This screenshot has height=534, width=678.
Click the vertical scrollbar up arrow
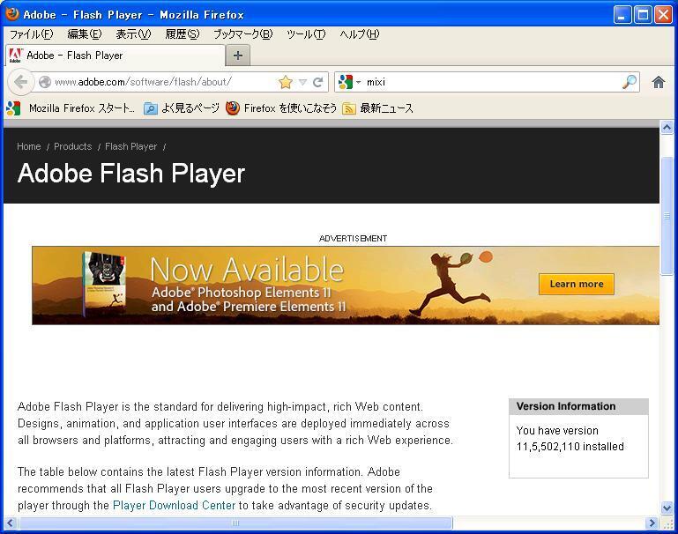[667, 128]
